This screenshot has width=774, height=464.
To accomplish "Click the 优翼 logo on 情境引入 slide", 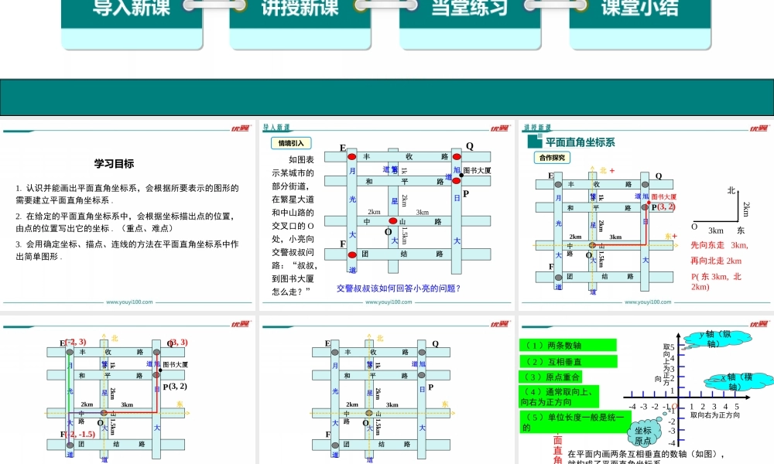I will tap(499, 128).
